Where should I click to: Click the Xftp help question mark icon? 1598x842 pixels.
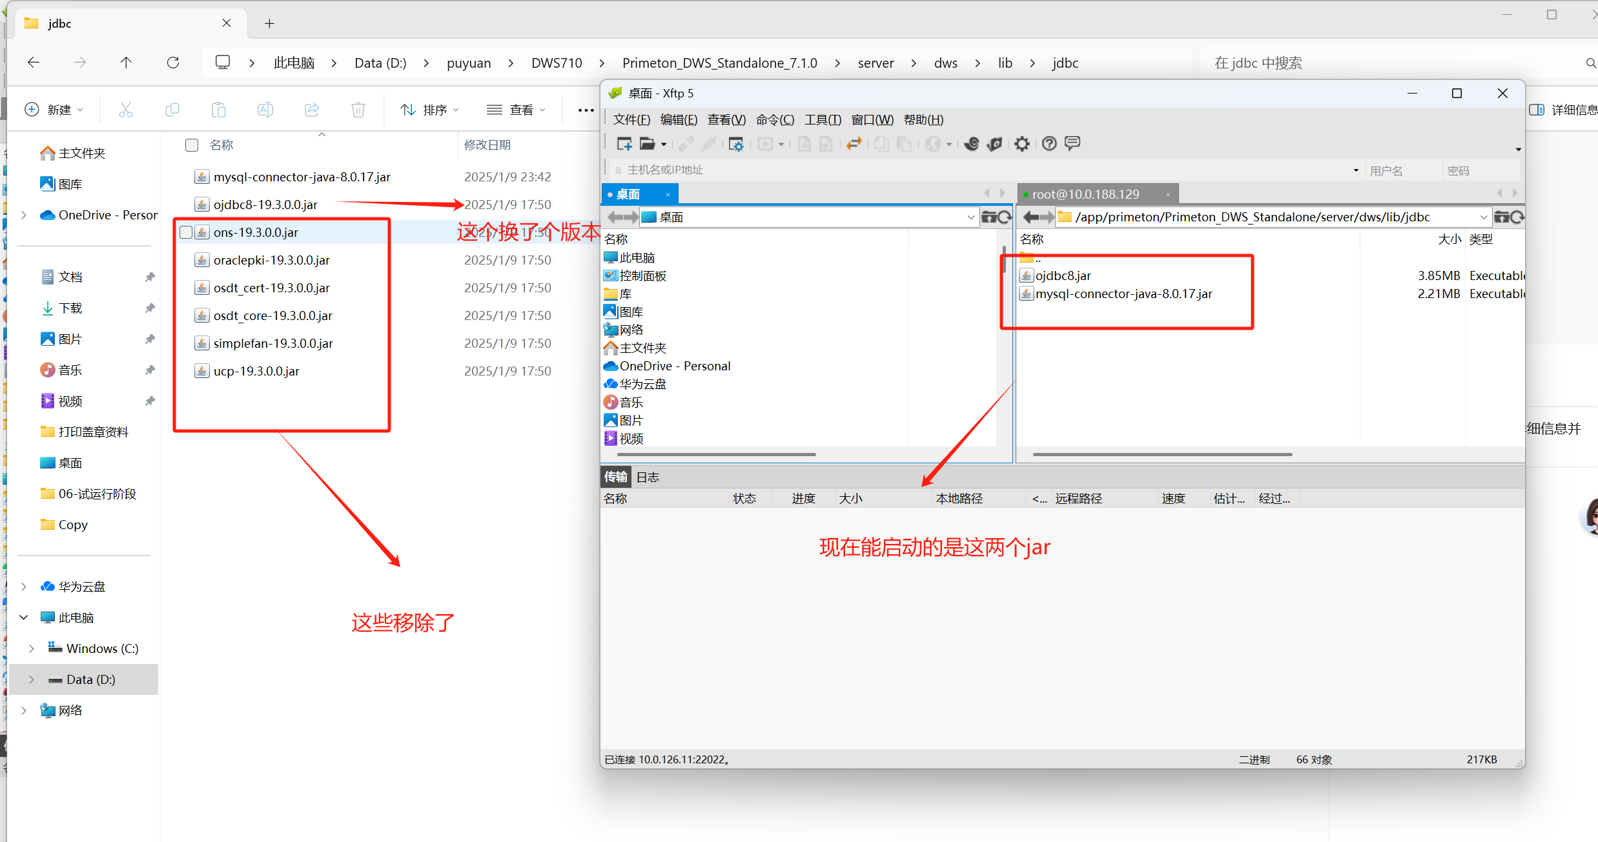(1049, 144)
